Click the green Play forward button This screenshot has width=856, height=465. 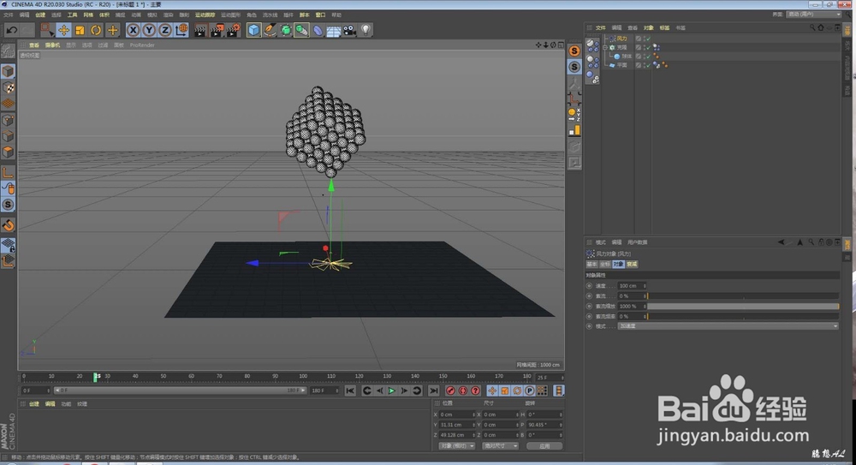391,390
